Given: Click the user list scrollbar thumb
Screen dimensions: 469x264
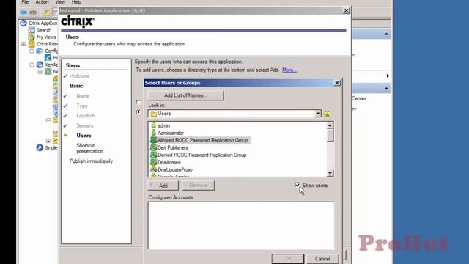Looking at the screenshot, I should [x=330, y=135].
